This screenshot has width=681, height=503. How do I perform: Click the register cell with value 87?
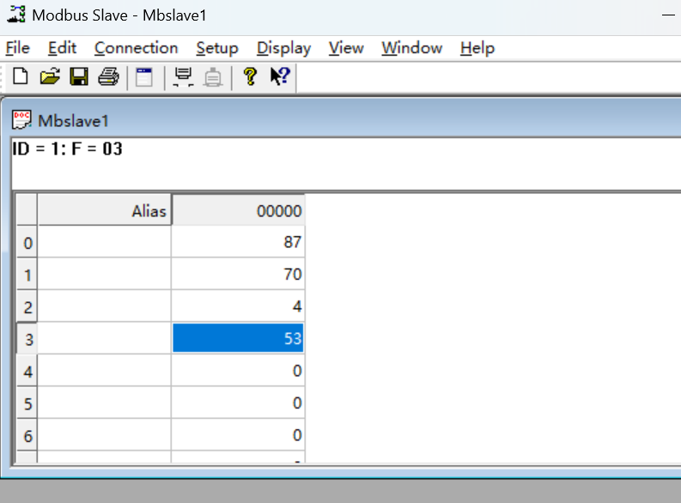[x=238, y=242]
